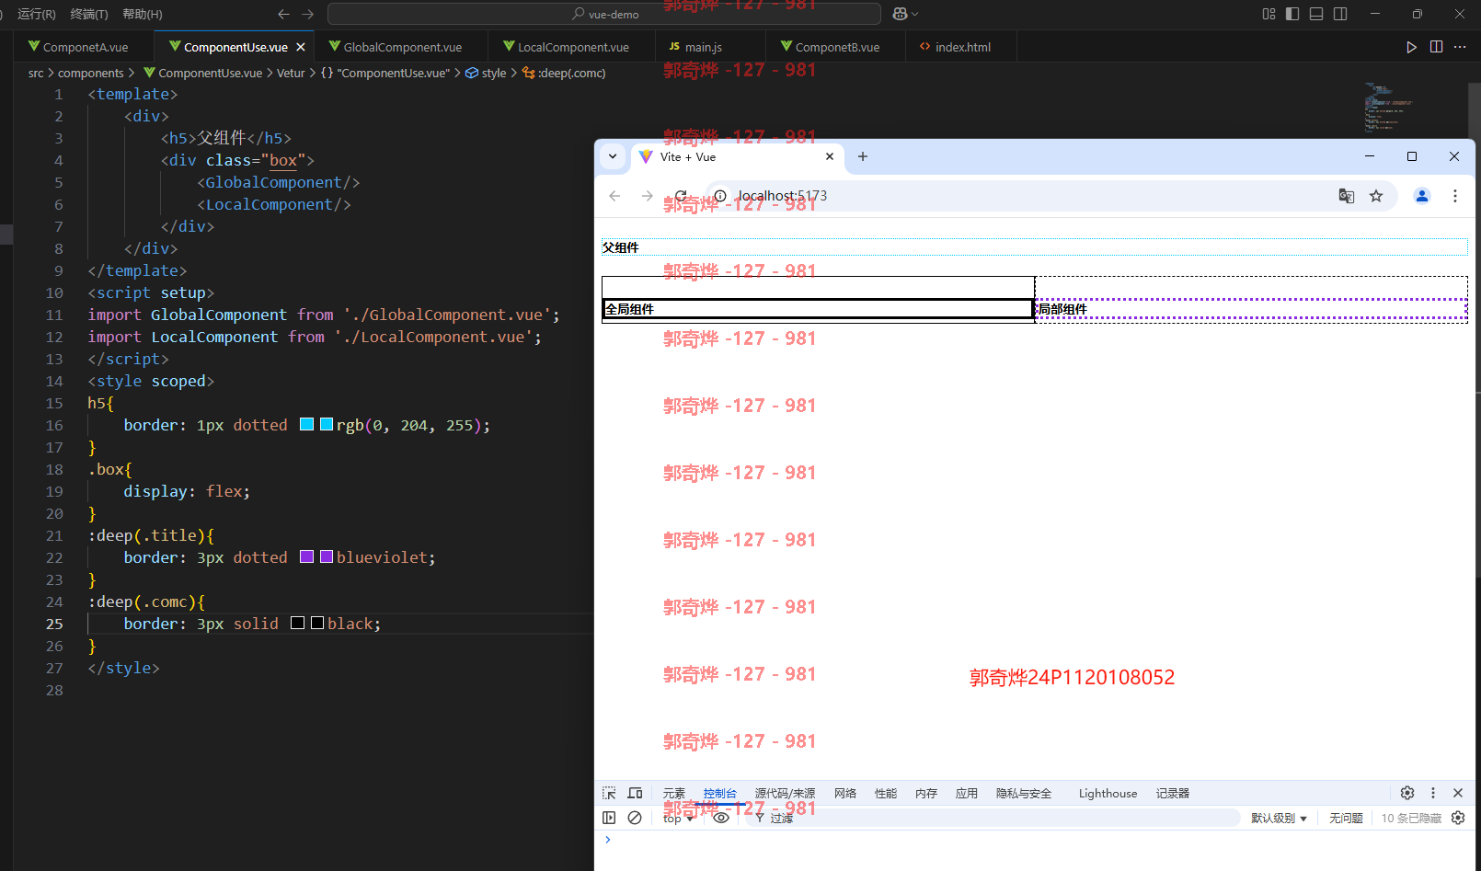
Task: Click the components breadcrumb
Action: point(90,73)
